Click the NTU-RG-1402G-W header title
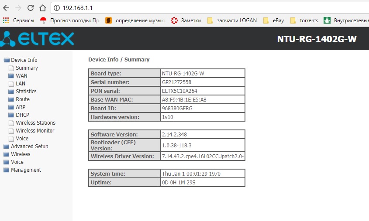The width and height of the screenshot is (369, 221). coord(317,39)
